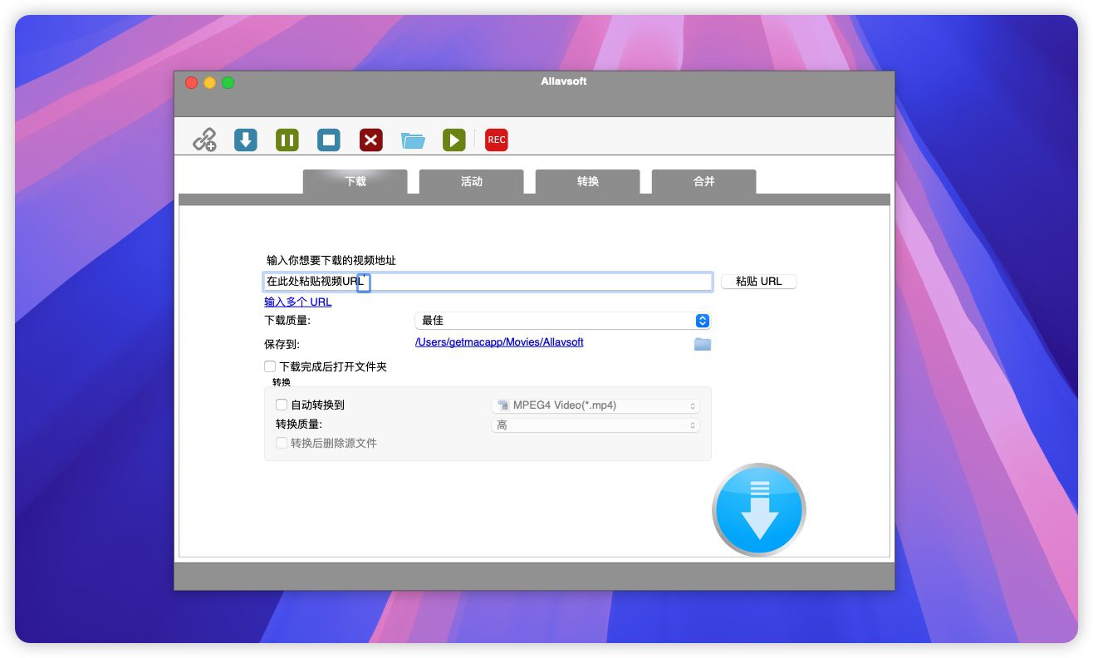The image size is (1093, 658).
Task: Click the green play toolbar icon
Action: coord(453,140)
